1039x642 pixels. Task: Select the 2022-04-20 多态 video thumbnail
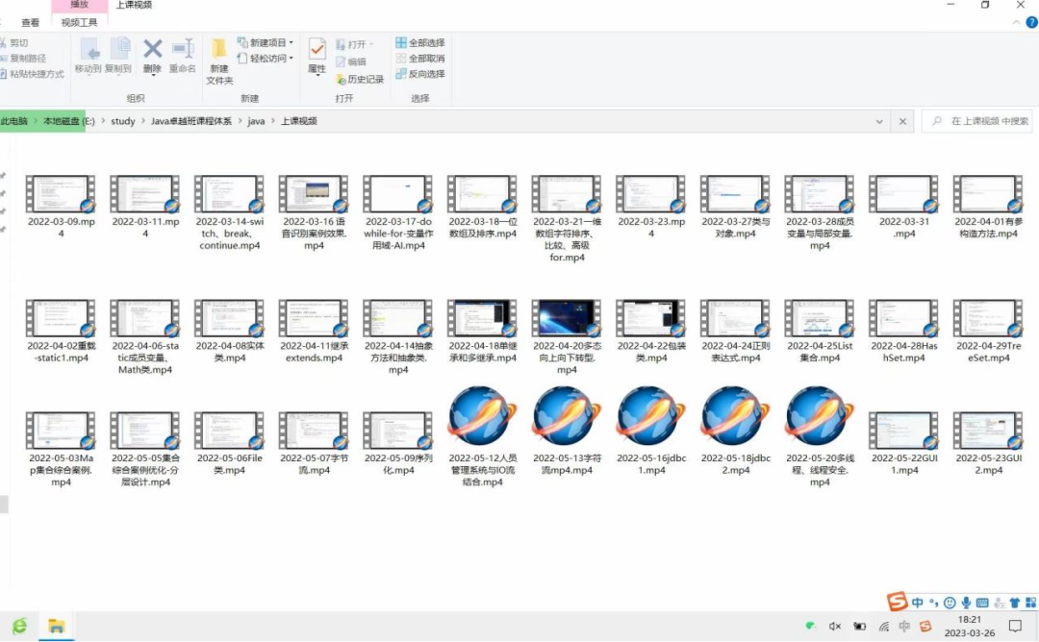[568, 318]
